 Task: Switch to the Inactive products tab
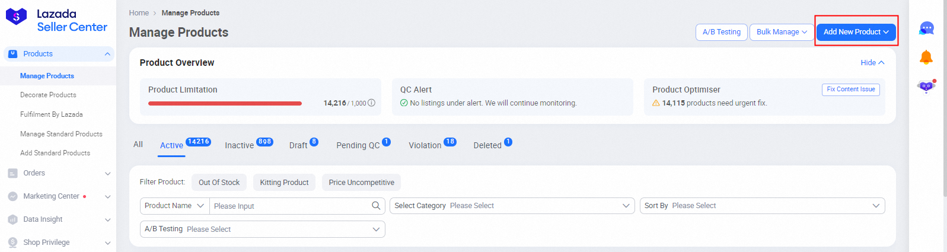[x=240, y=145]
